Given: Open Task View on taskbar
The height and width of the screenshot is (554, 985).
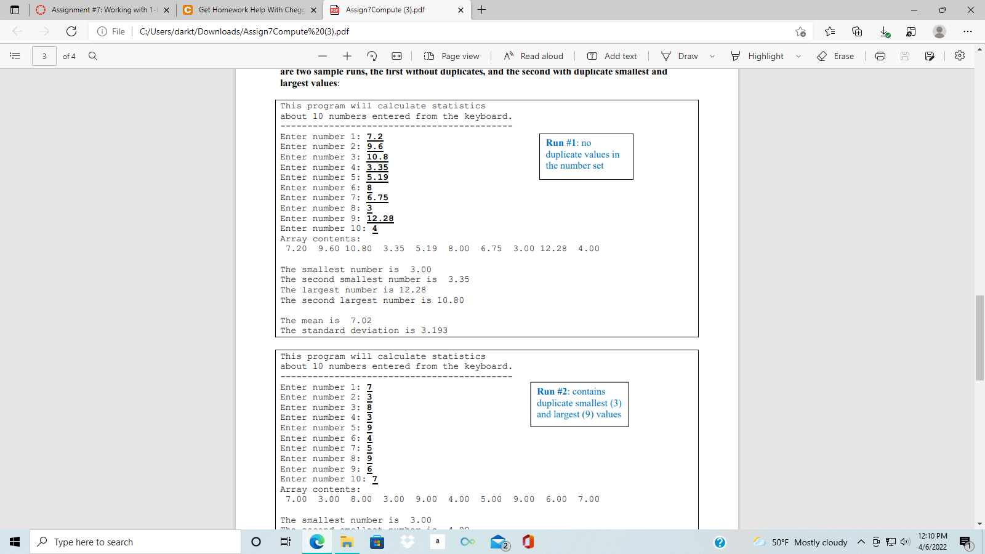Looking at the screenshot, I should pyautogui.click(x=285, y=542).
